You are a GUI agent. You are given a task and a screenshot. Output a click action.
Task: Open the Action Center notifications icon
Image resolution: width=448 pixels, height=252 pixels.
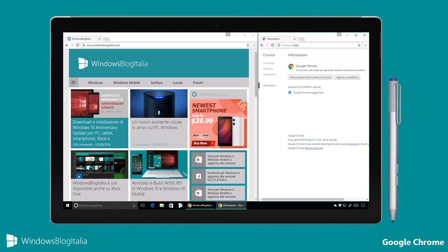click(x=363, y=205)
